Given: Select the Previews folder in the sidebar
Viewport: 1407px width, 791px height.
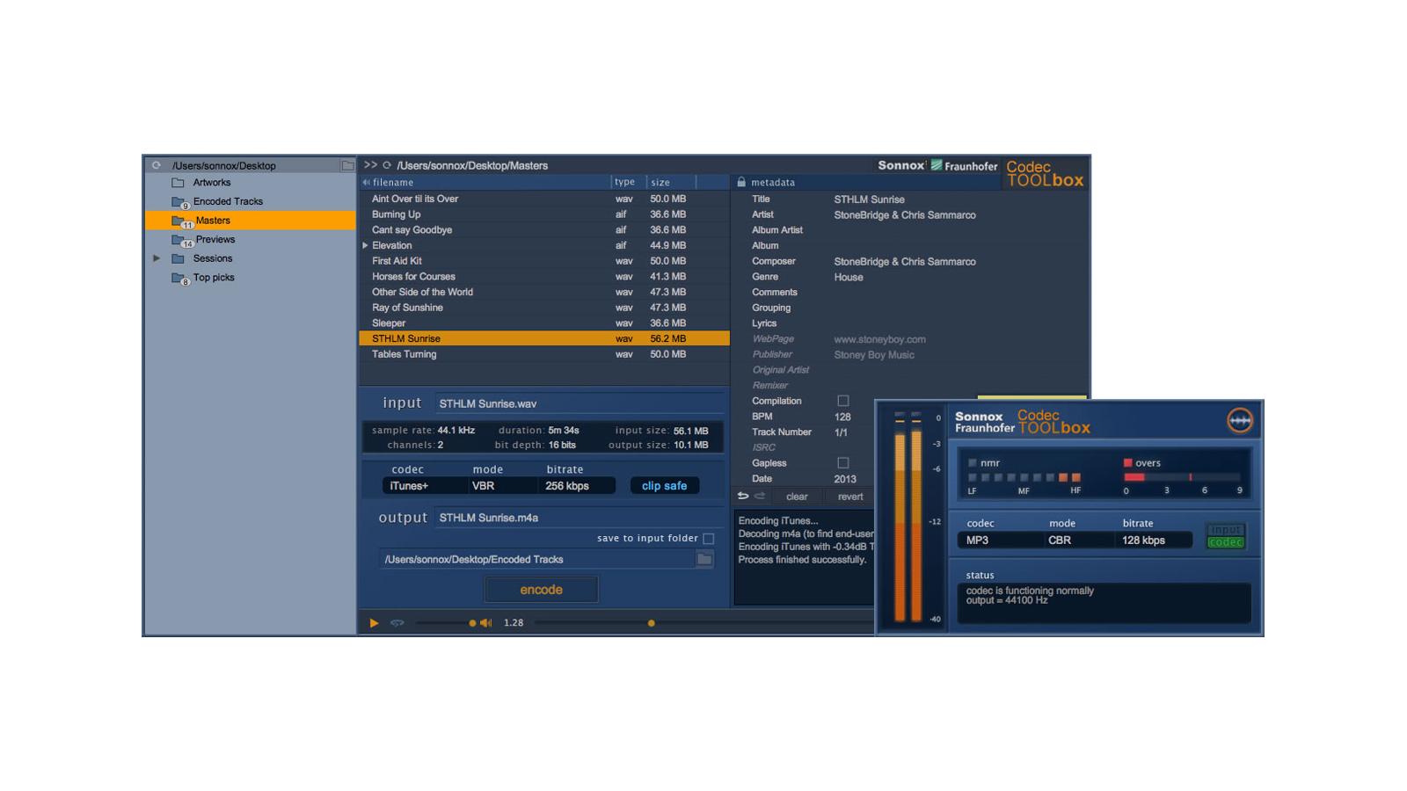Looking at the screenshot, I should (x=251, y=240).
